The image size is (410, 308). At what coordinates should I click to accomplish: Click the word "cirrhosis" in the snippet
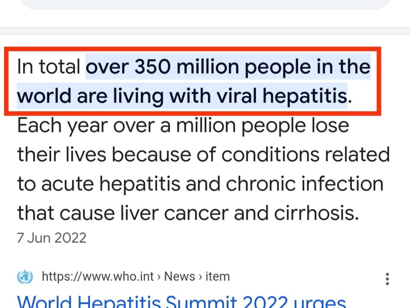click(x=316, y=213)
